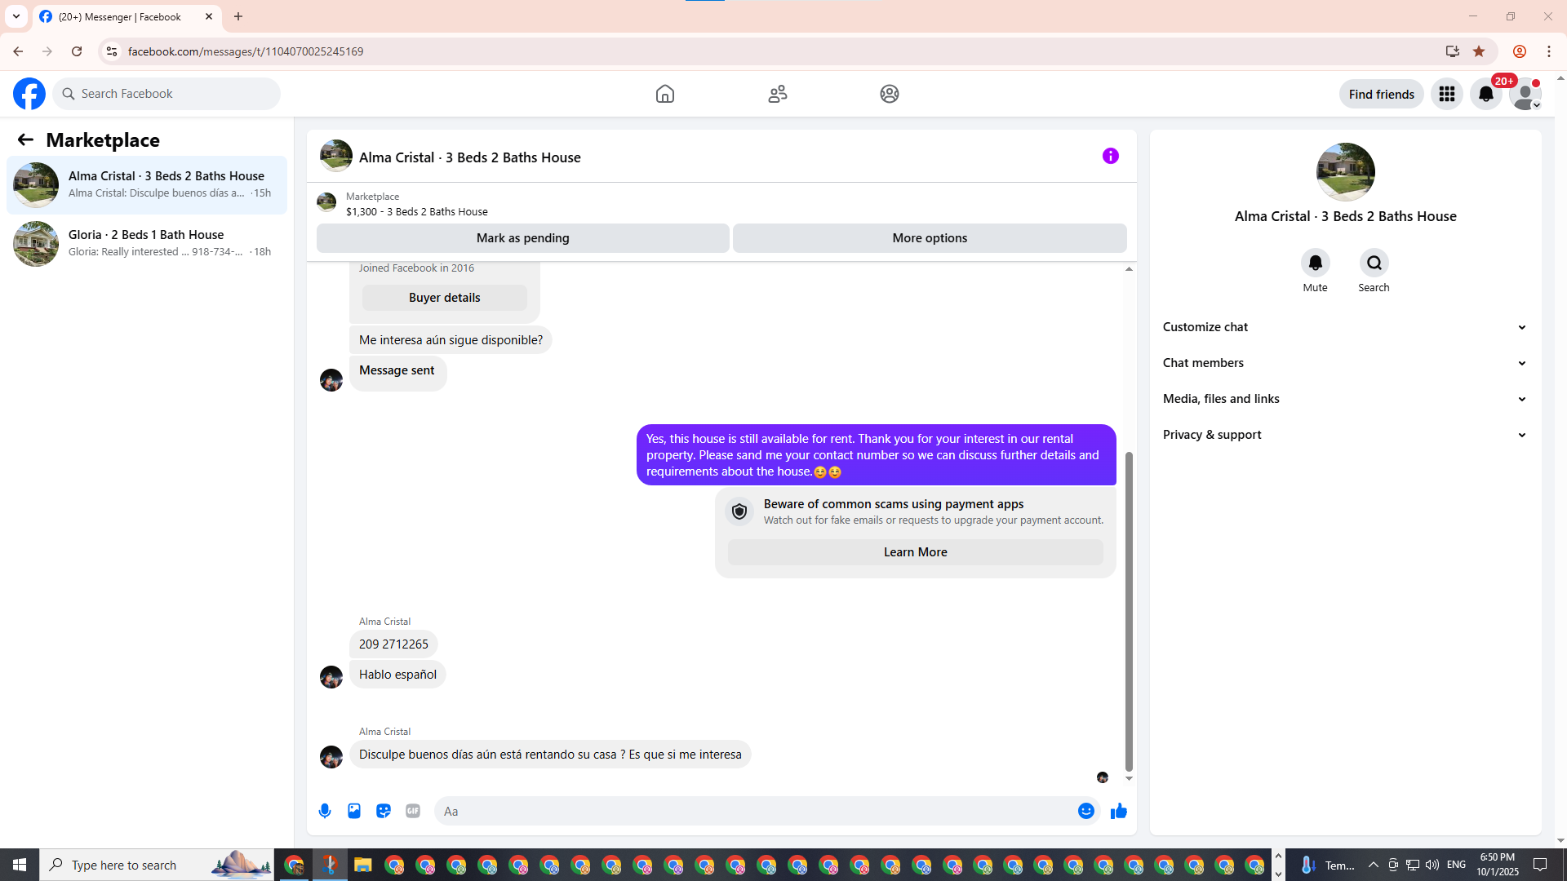1567x881 pixels.
Task: Attach a file with photo icon
Action: coord(354,811)
